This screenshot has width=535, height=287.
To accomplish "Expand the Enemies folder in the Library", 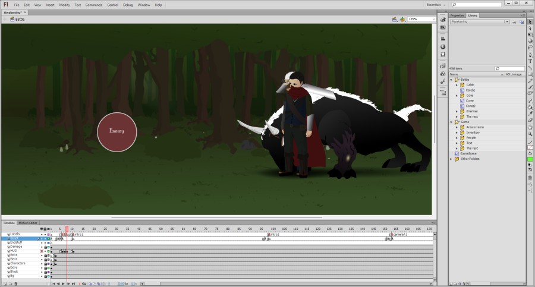I will [x=457, y=111].
